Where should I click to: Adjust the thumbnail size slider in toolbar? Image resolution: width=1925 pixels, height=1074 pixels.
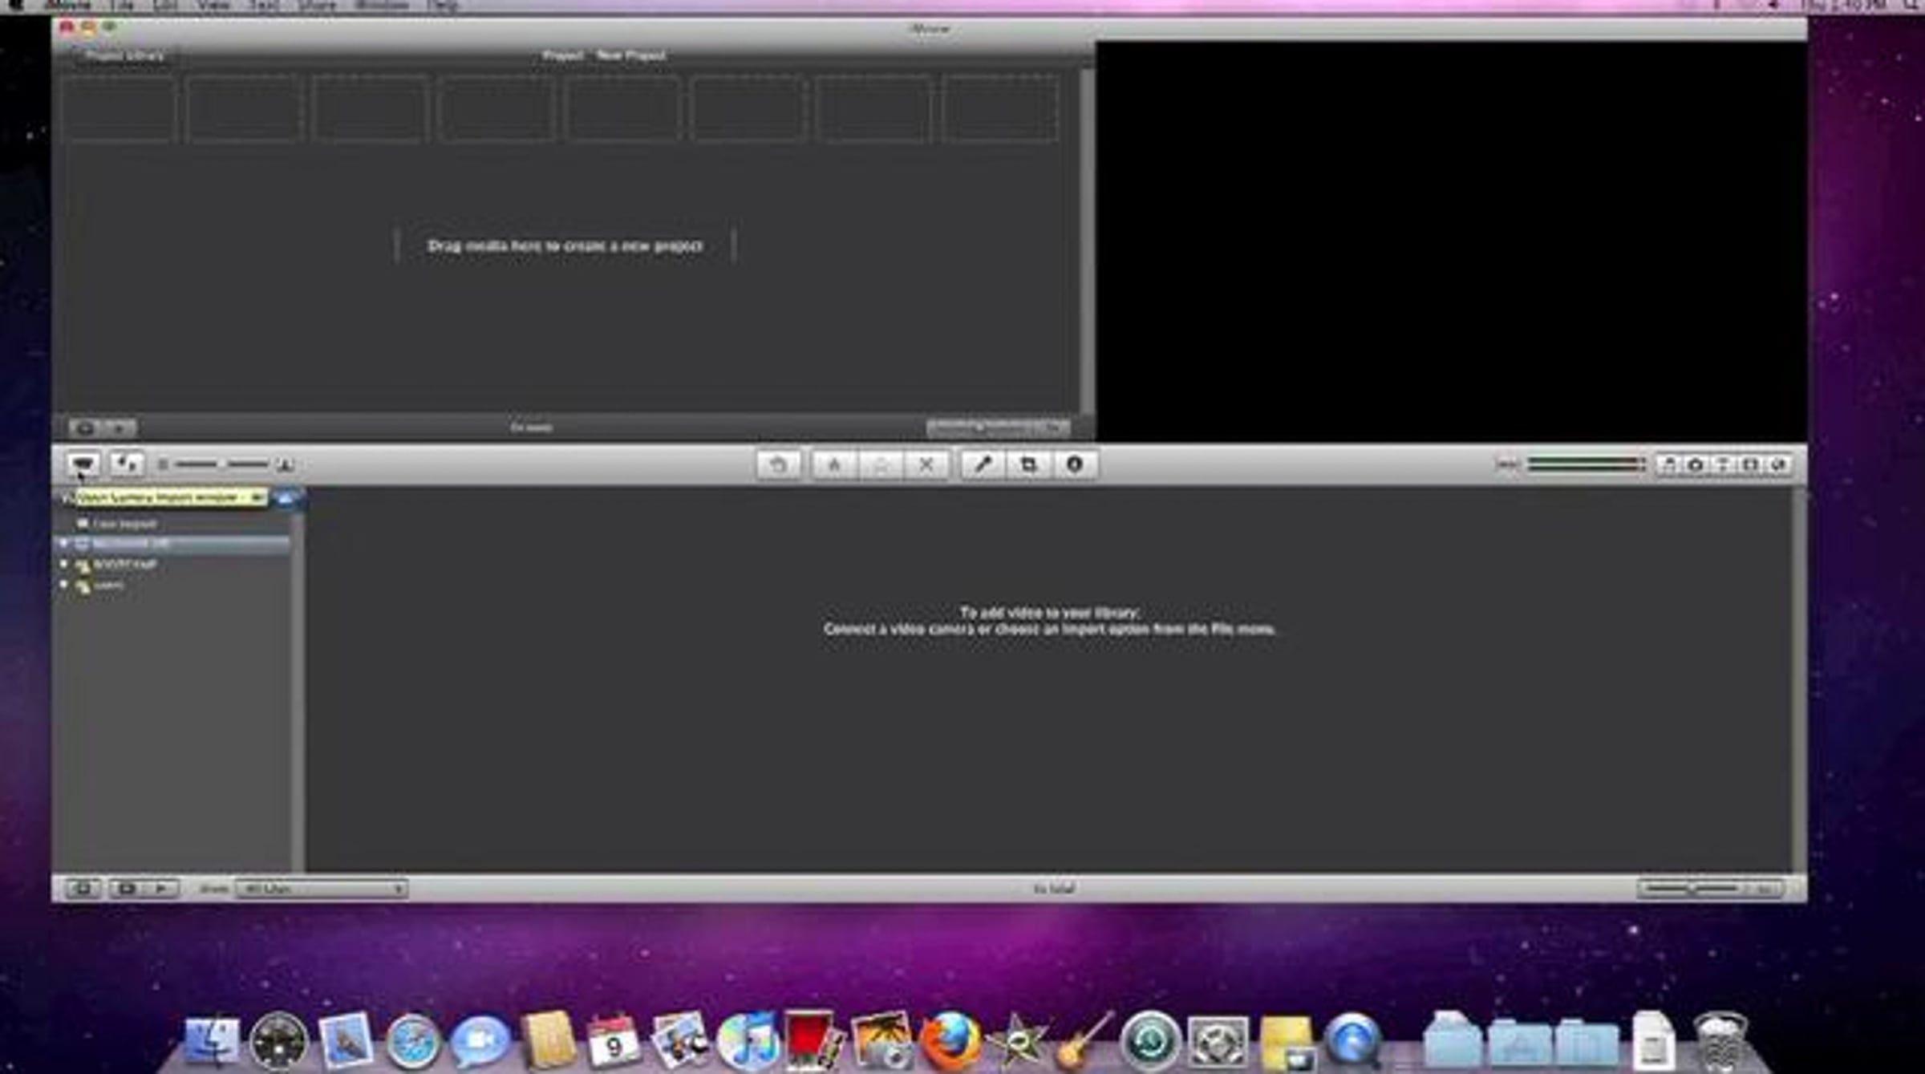(x=222, y=464)
